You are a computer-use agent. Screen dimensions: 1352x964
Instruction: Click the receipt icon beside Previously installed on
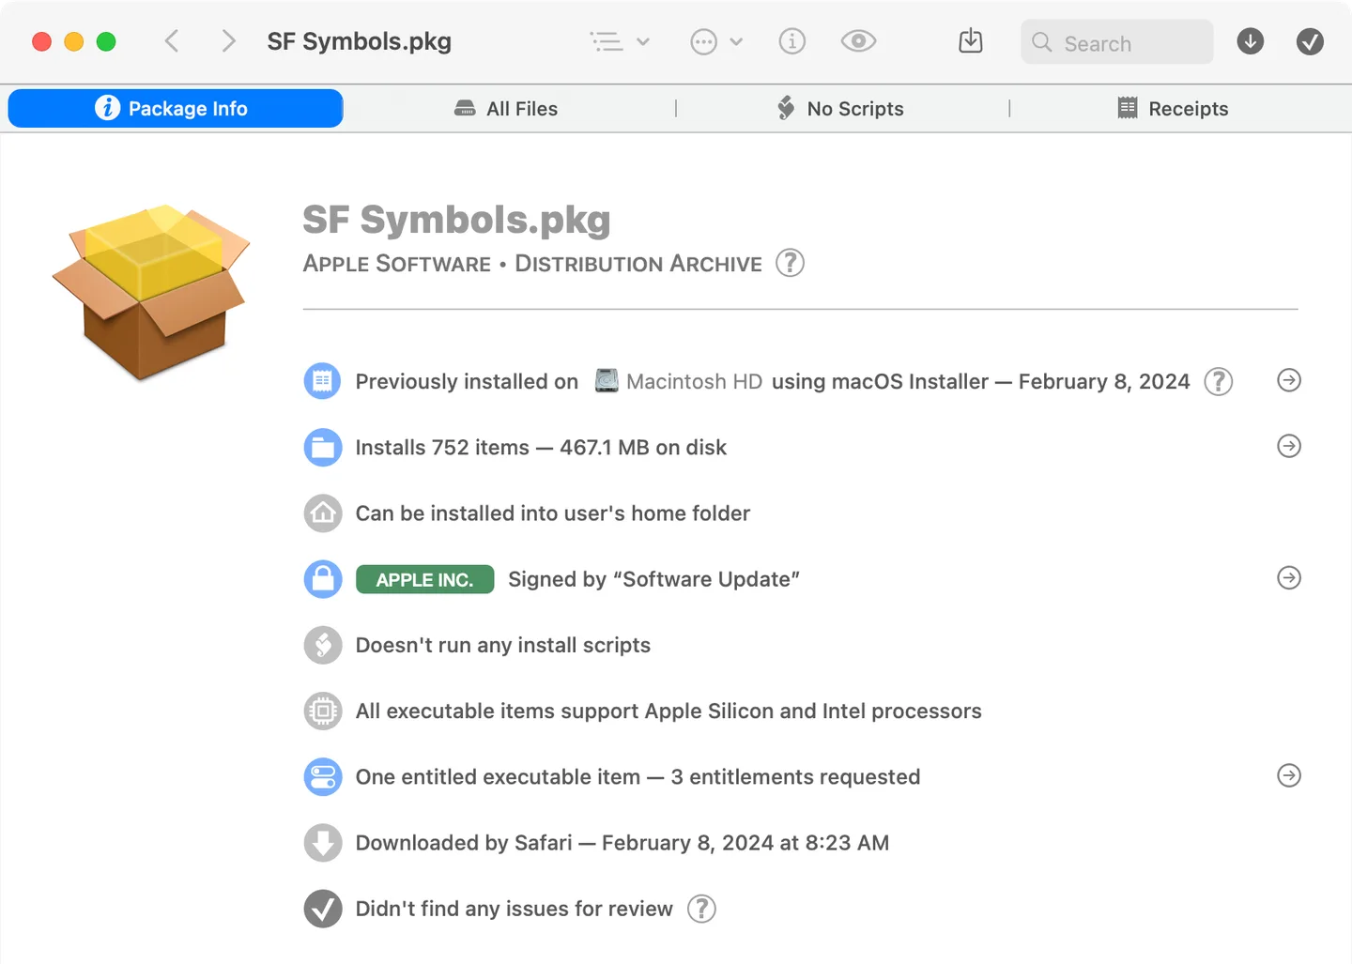click(322, 381)
